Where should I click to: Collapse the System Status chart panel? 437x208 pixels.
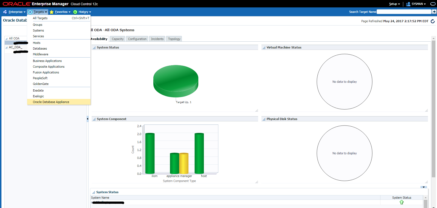tap(94, 48)
